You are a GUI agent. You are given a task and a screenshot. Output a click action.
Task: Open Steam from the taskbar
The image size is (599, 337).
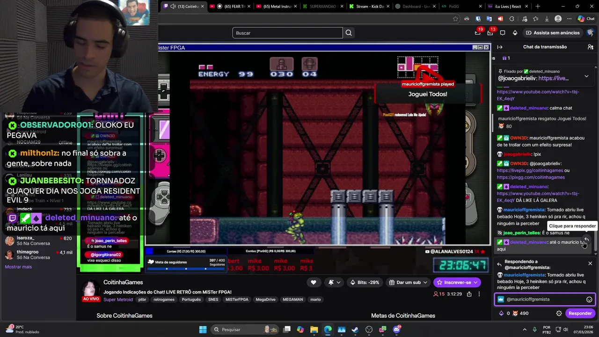[x=355, y=330]
